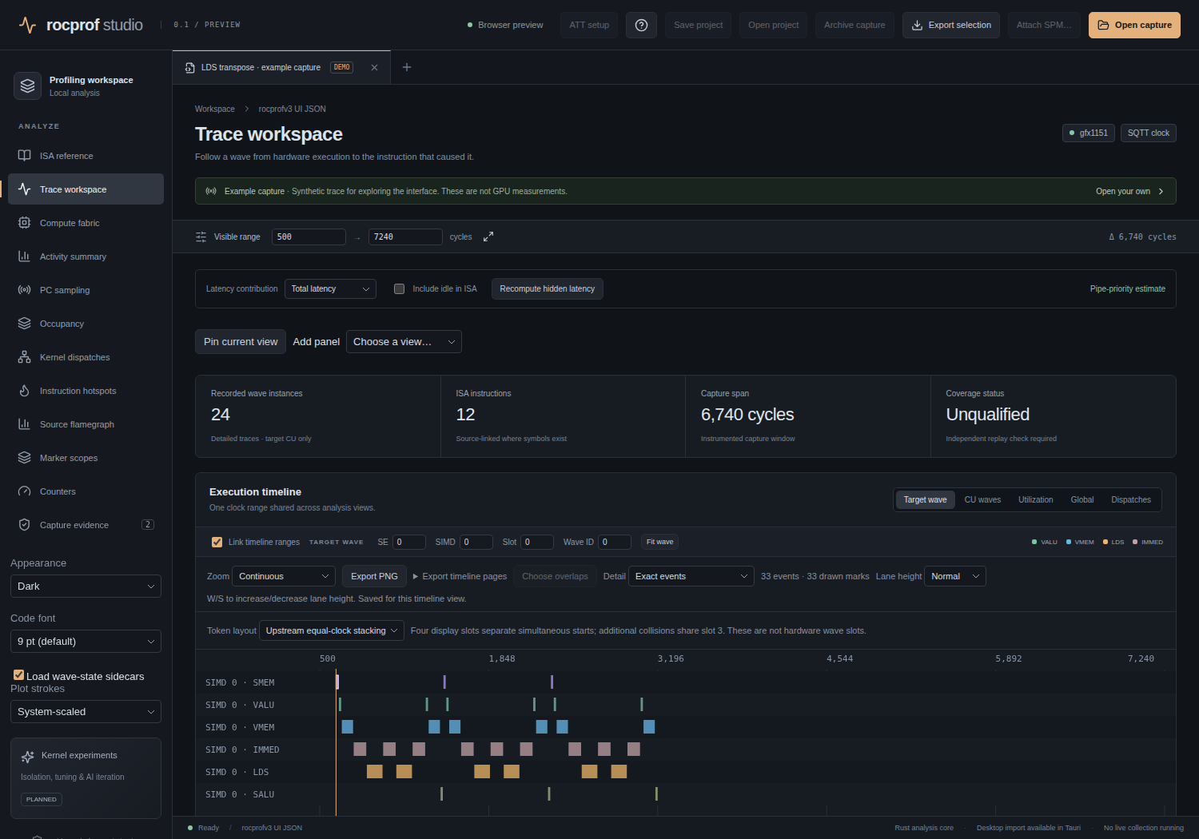Image resolution: width=1199 pixels, height=839 pixels.
Task: Click the Wave ID input field
Action: point(615,542)
